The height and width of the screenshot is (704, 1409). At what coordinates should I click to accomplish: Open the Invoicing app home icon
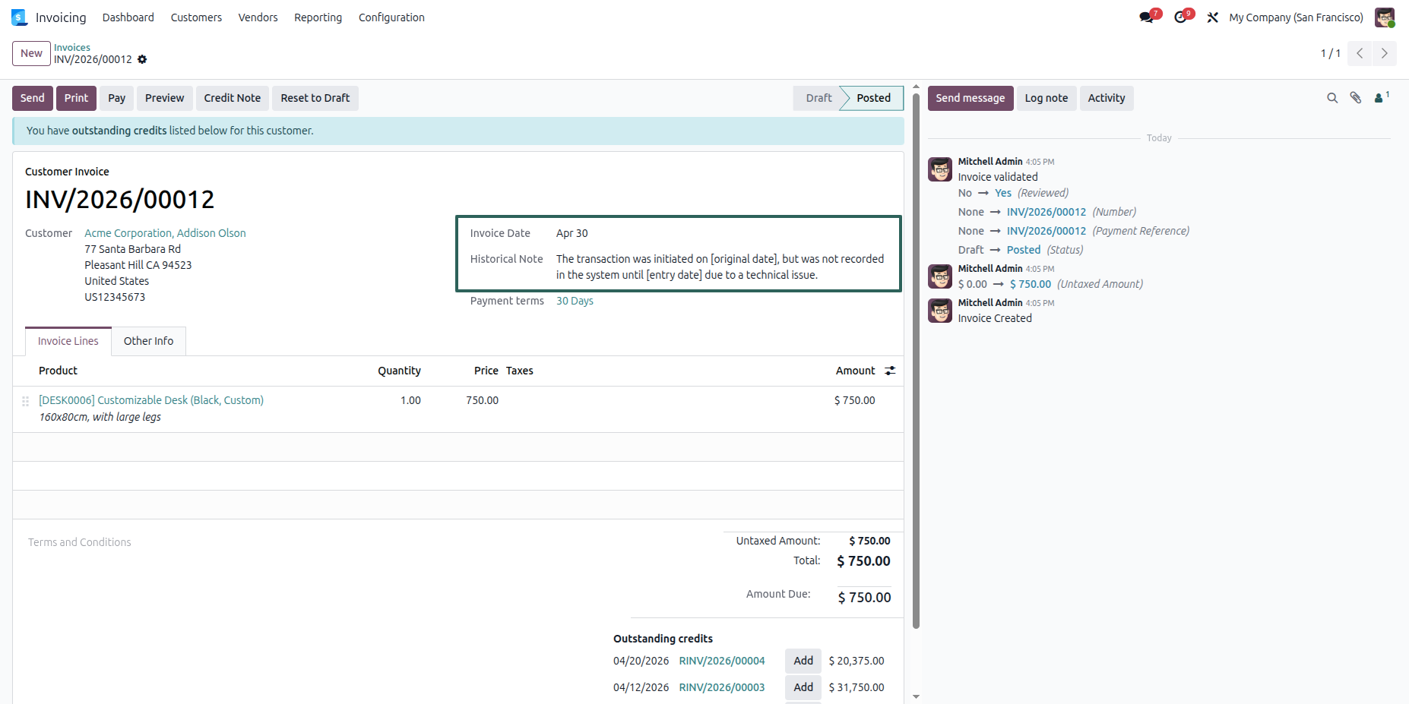click(19, 17)
